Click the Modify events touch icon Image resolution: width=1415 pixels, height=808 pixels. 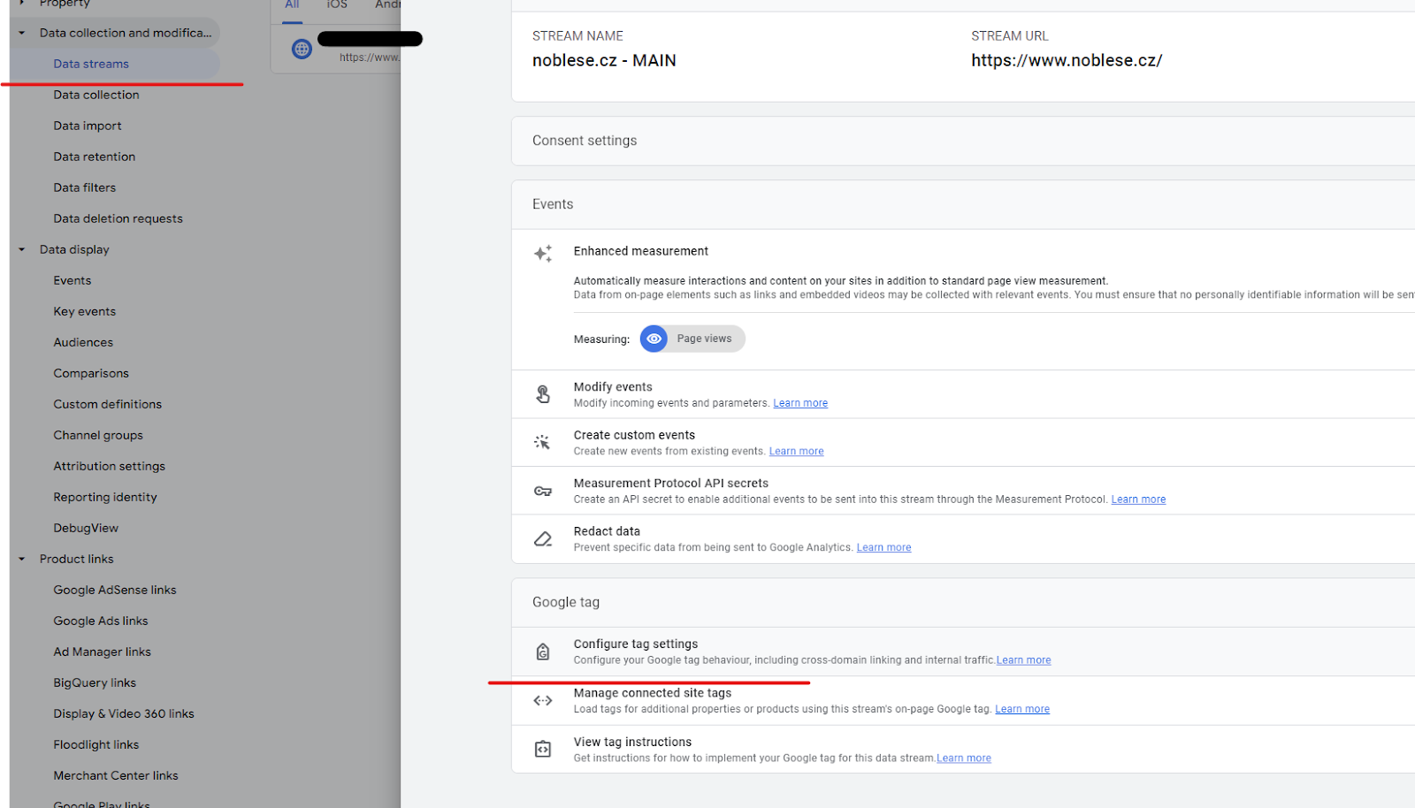point(543,394)
